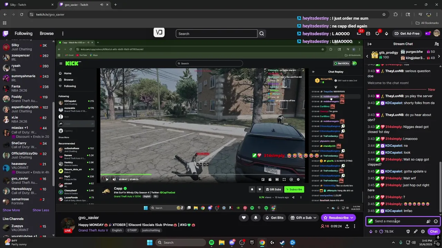Open the chat community users icon
442x248 pixels.
click(436, 44)
